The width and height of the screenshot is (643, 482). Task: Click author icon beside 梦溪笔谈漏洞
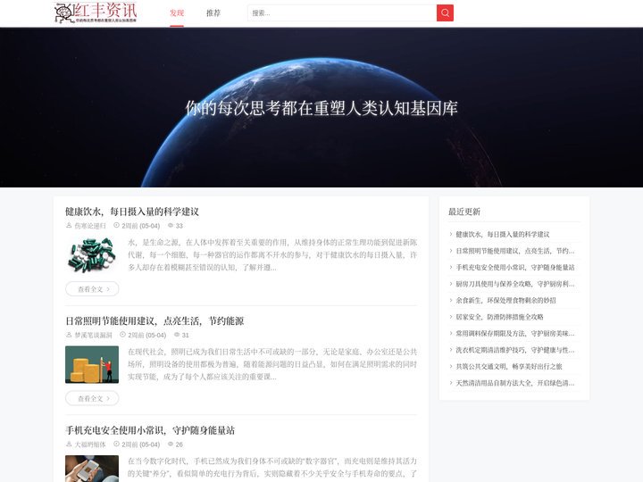coord(69,335)
